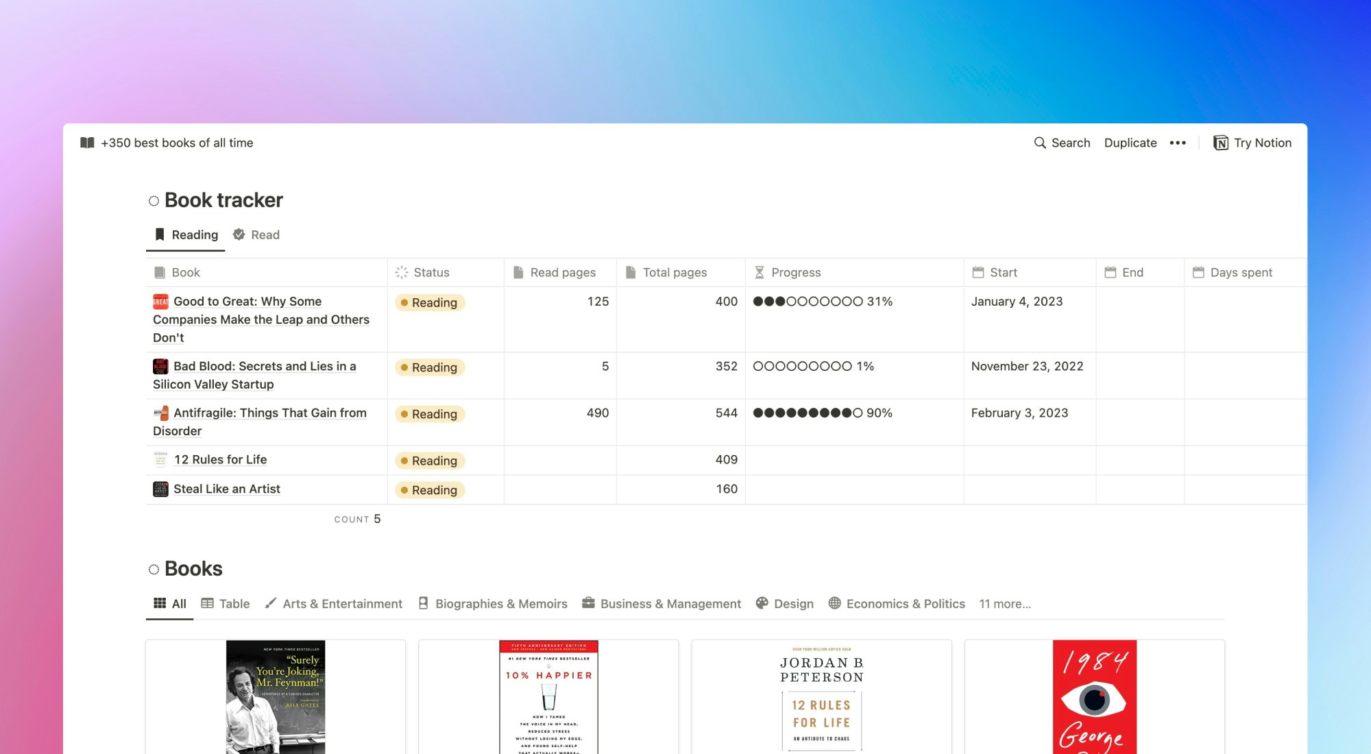Click the Arts & Entertainment brush icon
This screenshot has height=754, width=1371.
click(x=271, y=603)
